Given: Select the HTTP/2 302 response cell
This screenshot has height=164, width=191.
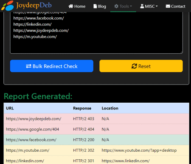Looking at the screenshot, I should 84,150.
